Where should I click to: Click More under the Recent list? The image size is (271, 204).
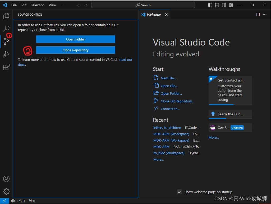pos(158,159)
